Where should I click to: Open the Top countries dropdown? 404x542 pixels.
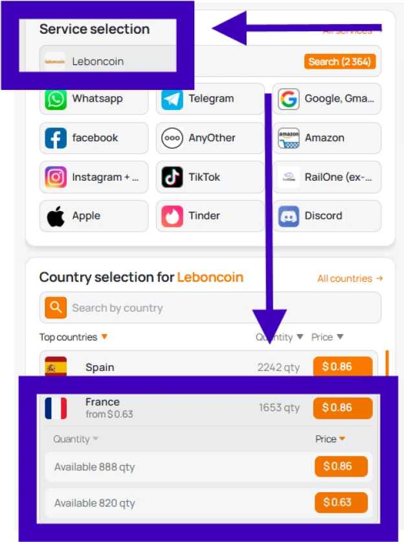coord(73,337)
